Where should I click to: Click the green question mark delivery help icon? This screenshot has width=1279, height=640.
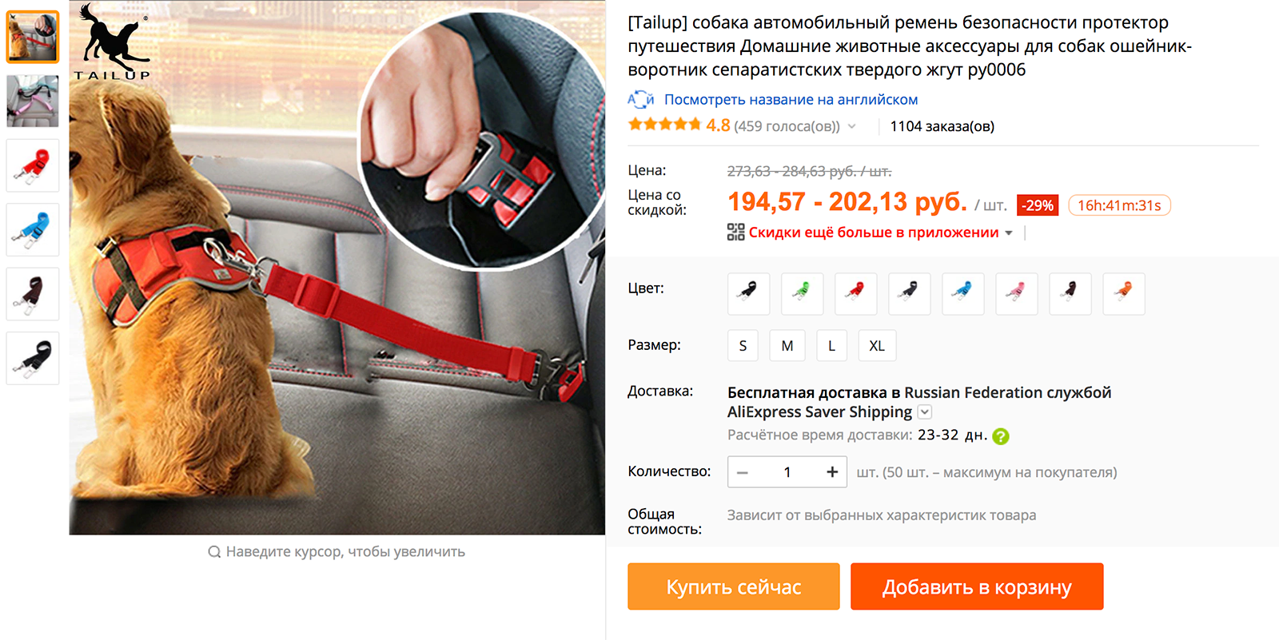[1001, 436]
